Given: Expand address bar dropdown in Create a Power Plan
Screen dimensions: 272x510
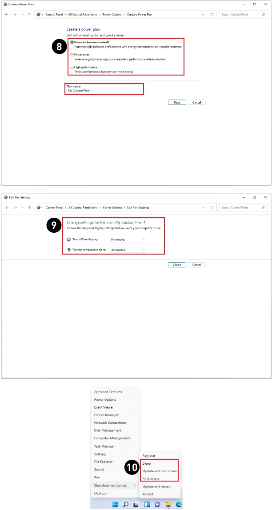Looking at the screenshot, I should tap(203, 15).
